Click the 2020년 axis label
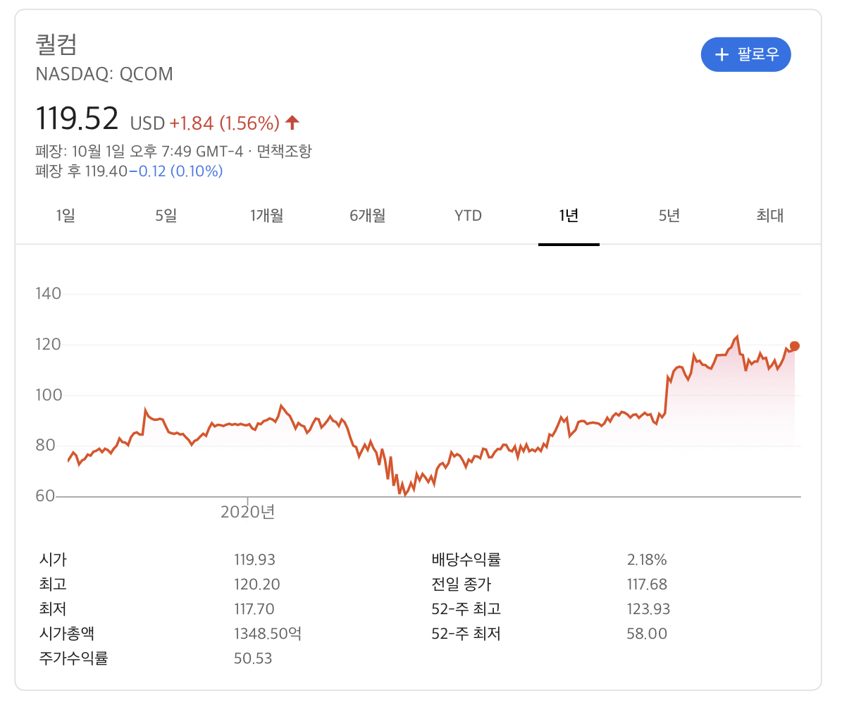The height and width of the screenshot is (710, 842). pyautogui.click(x=247, y=512)
